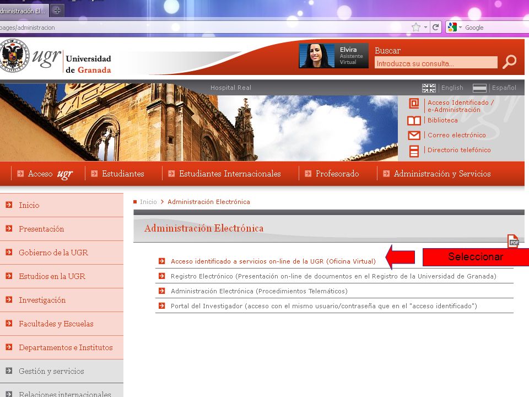Viewport: 529px width, 397px height.
Task: Click the Correo electrónico envelope icon
Action: click(x=414, y=136)
